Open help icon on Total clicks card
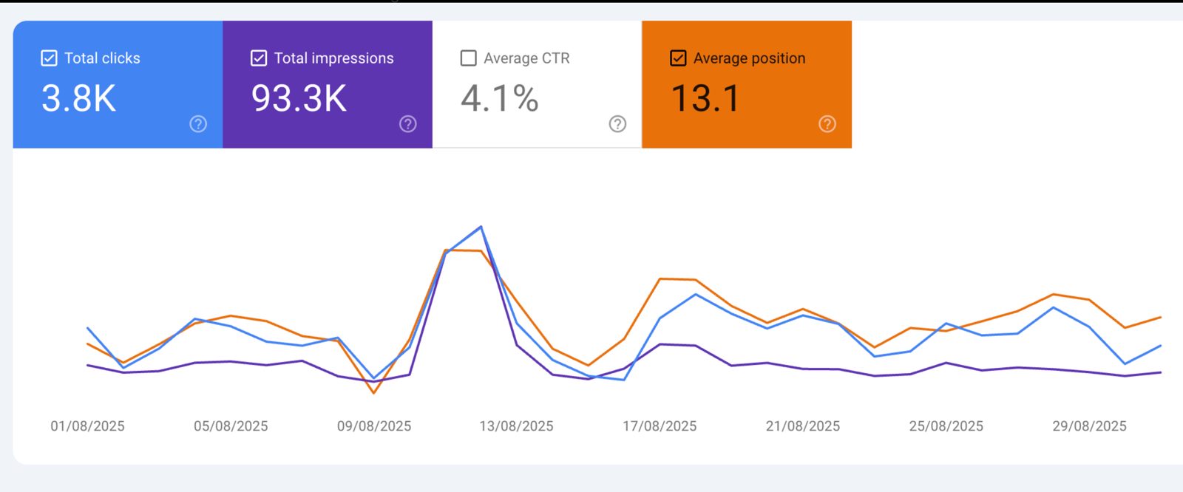This screenshot has height=492, width=1183. (198, 124)
